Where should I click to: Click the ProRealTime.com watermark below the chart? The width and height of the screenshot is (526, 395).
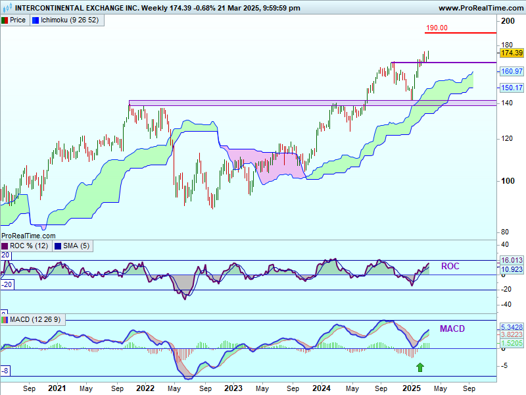tap(28, 235)
